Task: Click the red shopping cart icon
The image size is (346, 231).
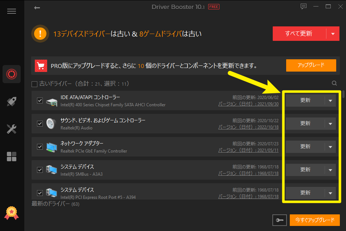Action: [x=41, y=66]
